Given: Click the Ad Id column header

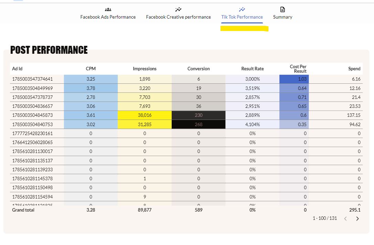Looking at the screenshot, I should (17, 69).
